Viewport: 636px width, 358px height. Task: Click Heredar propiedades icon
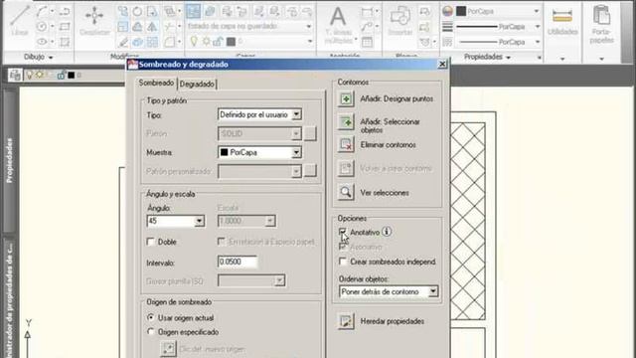pos(346,321)
